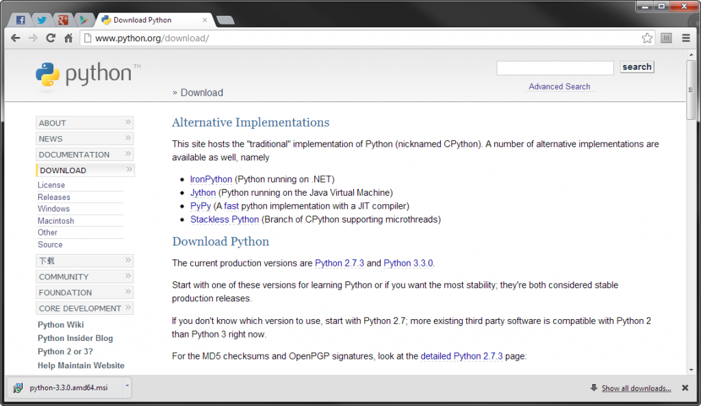Viewport: 701px width, 406px height.
Task: Click the Download Python heading
Action: pos(220,242)
